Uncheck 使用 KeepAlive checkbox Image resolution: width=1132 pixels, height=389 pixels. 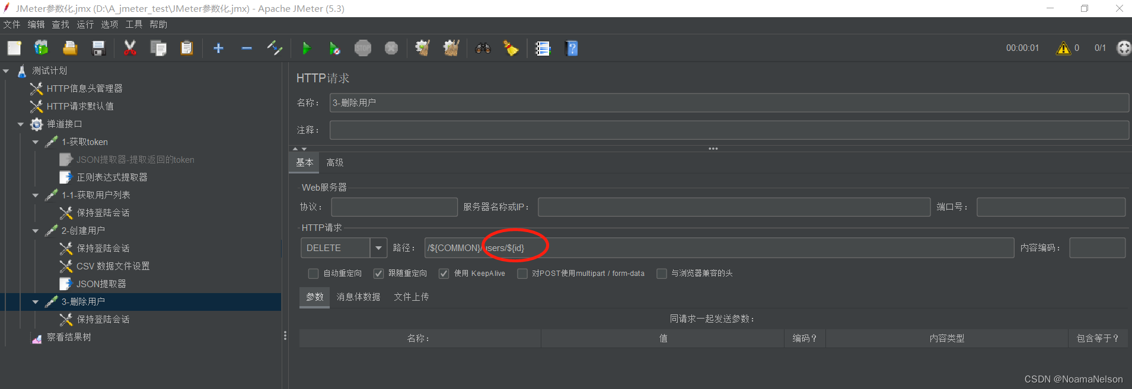tap(444, 274)
